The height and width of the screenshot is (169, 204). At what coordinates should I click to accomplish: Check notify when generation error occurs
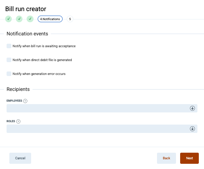(9, 74)
